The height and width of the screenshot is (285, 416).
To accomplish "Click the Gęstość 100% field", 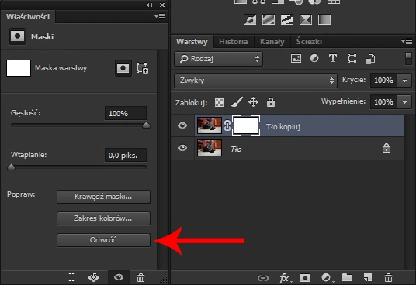I will tap(126, 113).
